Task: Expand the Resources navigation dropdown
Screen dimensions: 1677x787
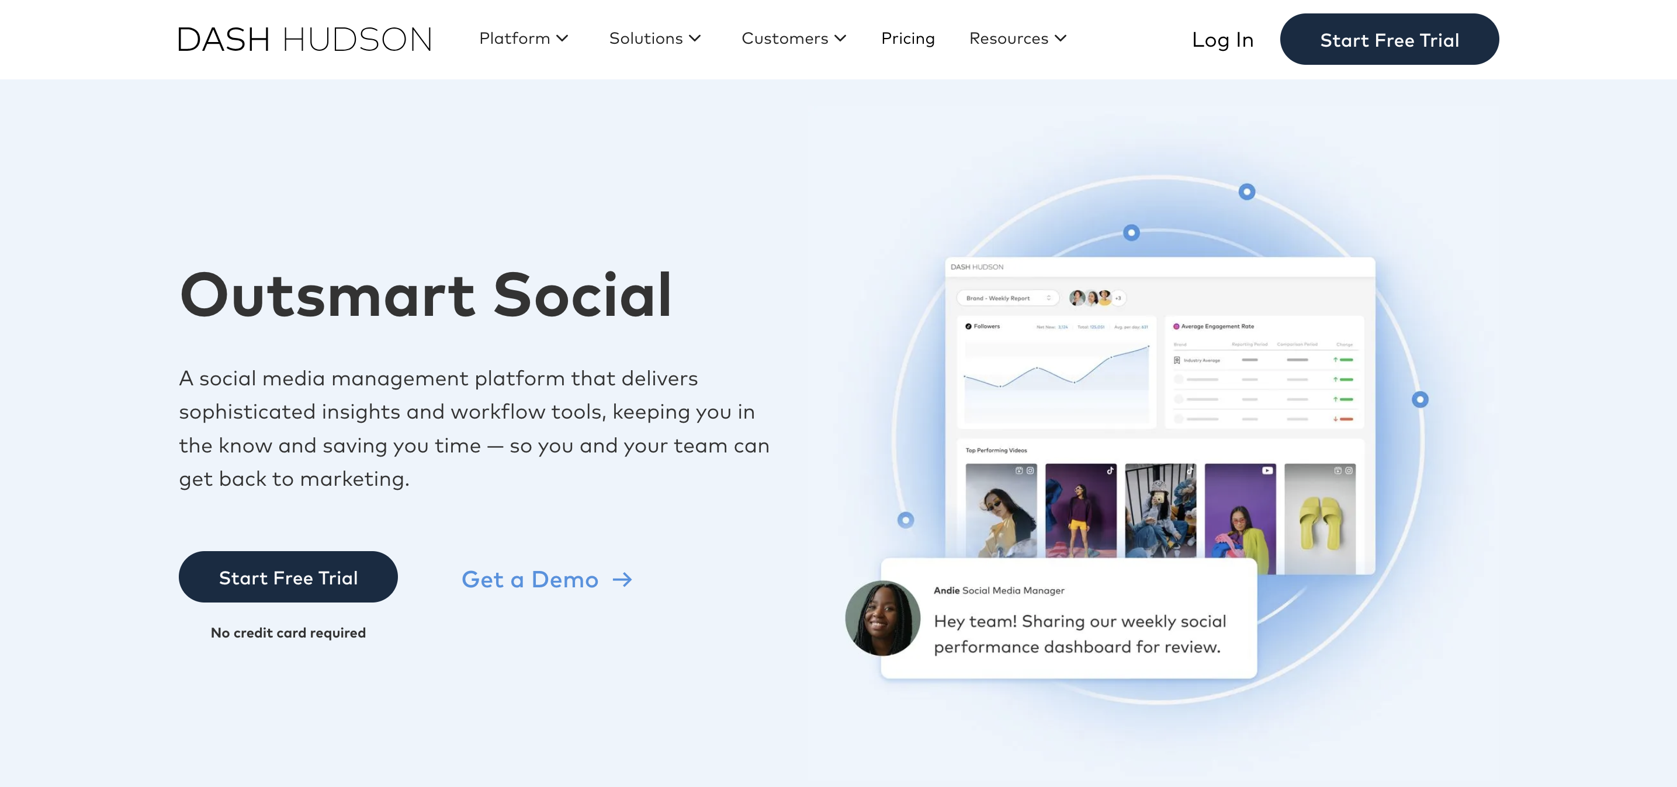Action: coord(1018,39)
